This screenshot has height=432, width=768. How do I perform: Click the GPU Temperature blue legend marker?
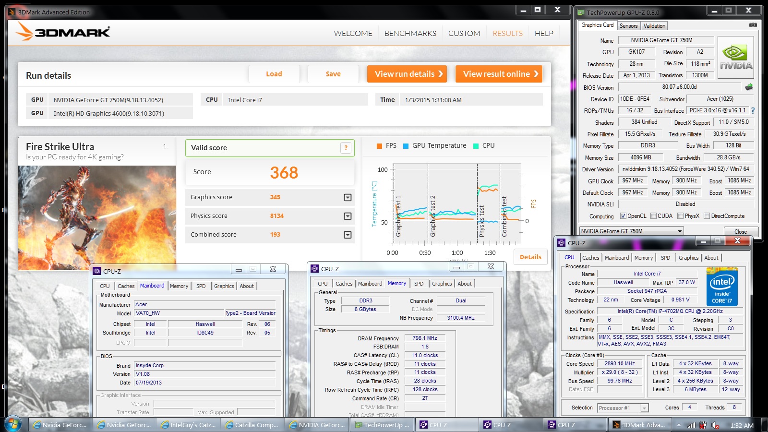[406, 146]
